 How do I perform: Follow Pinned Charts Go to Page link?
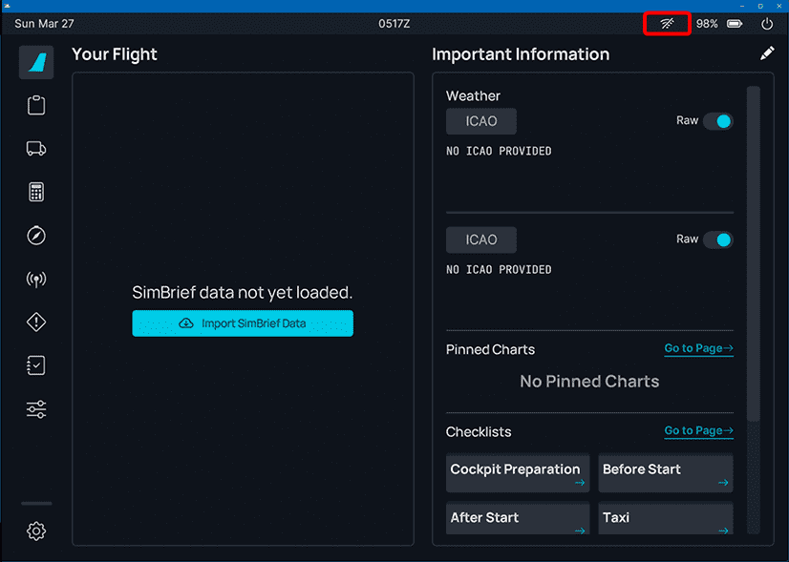[x=698, y=349]
